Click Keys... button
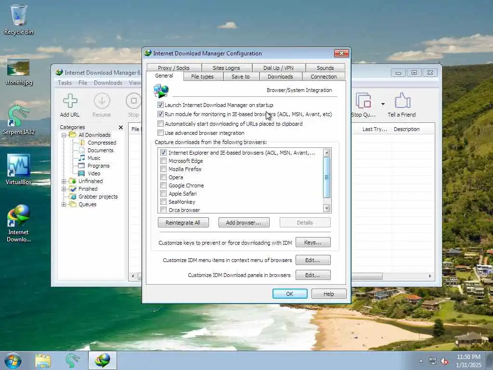 (313, 242)
